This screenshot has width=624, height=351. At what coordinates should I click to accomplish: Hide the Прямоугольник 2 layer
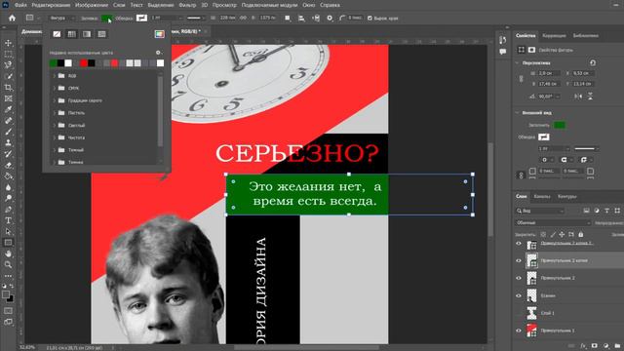pyautogui.click(x=518, y=278)
